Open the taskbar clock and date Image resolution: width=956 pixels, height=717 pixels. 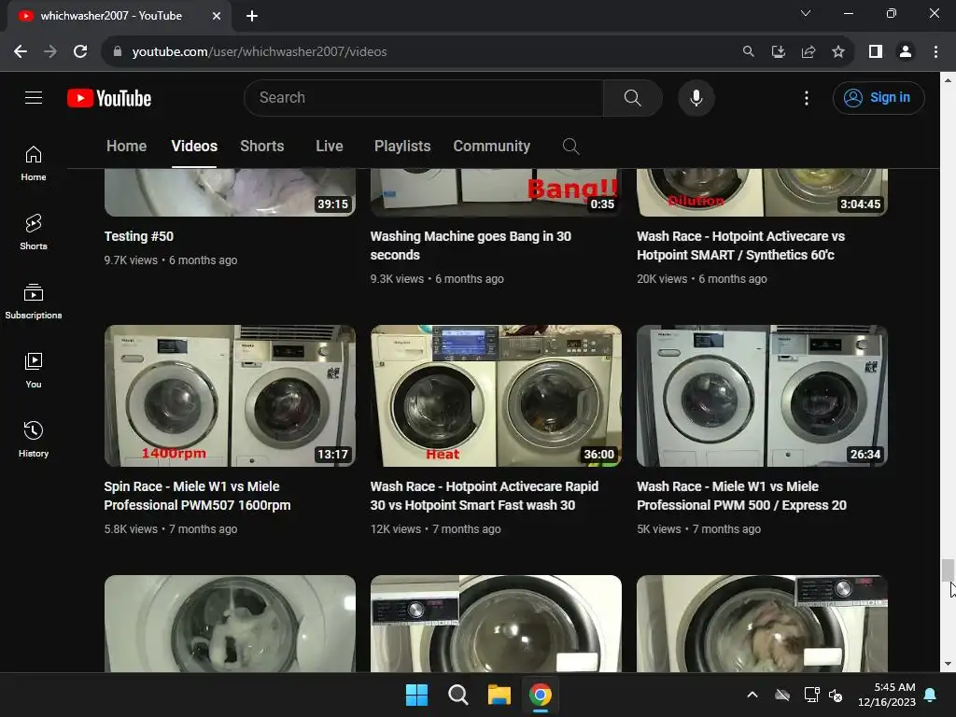[887, 695]
